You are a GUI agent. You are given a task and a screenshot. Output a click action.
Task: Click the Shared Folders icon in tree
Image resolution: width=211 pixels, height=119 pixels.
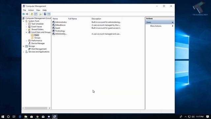pyautogui.click(x=29, y=29)
